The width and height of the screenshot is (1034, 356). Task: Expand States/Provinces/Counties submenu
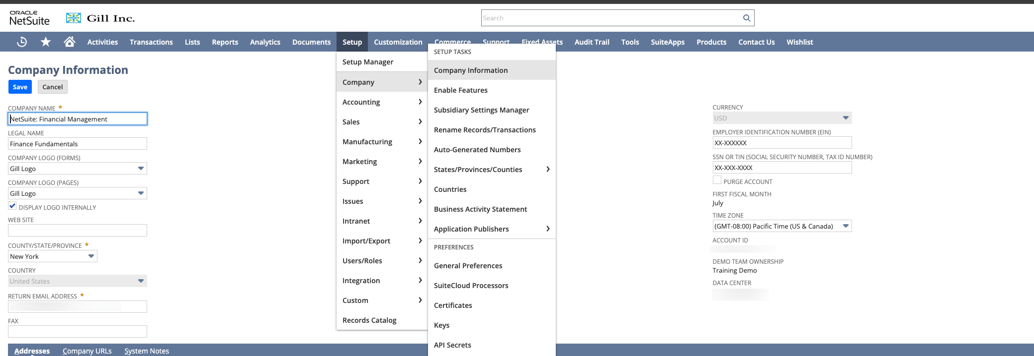492,169
